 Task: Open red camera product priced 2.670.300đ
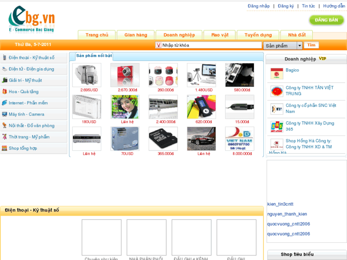pos(125,75)
